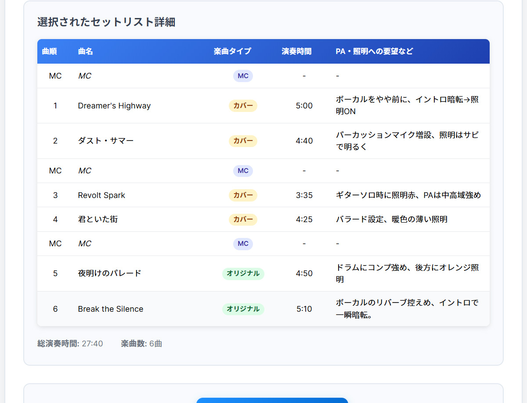The image size is (527, 403).
Task: Select the 君といた街 song name
Action: click(98, 219)
